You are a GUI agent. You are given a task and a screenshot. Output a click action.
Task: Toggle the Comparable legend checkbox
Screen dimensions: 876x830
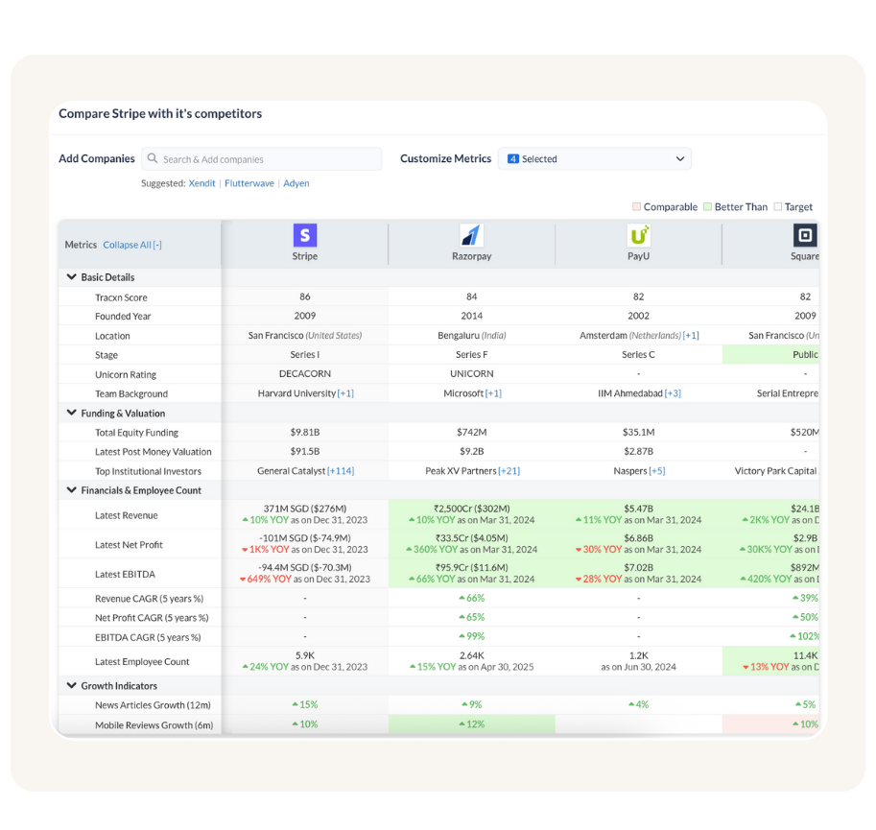637,207
